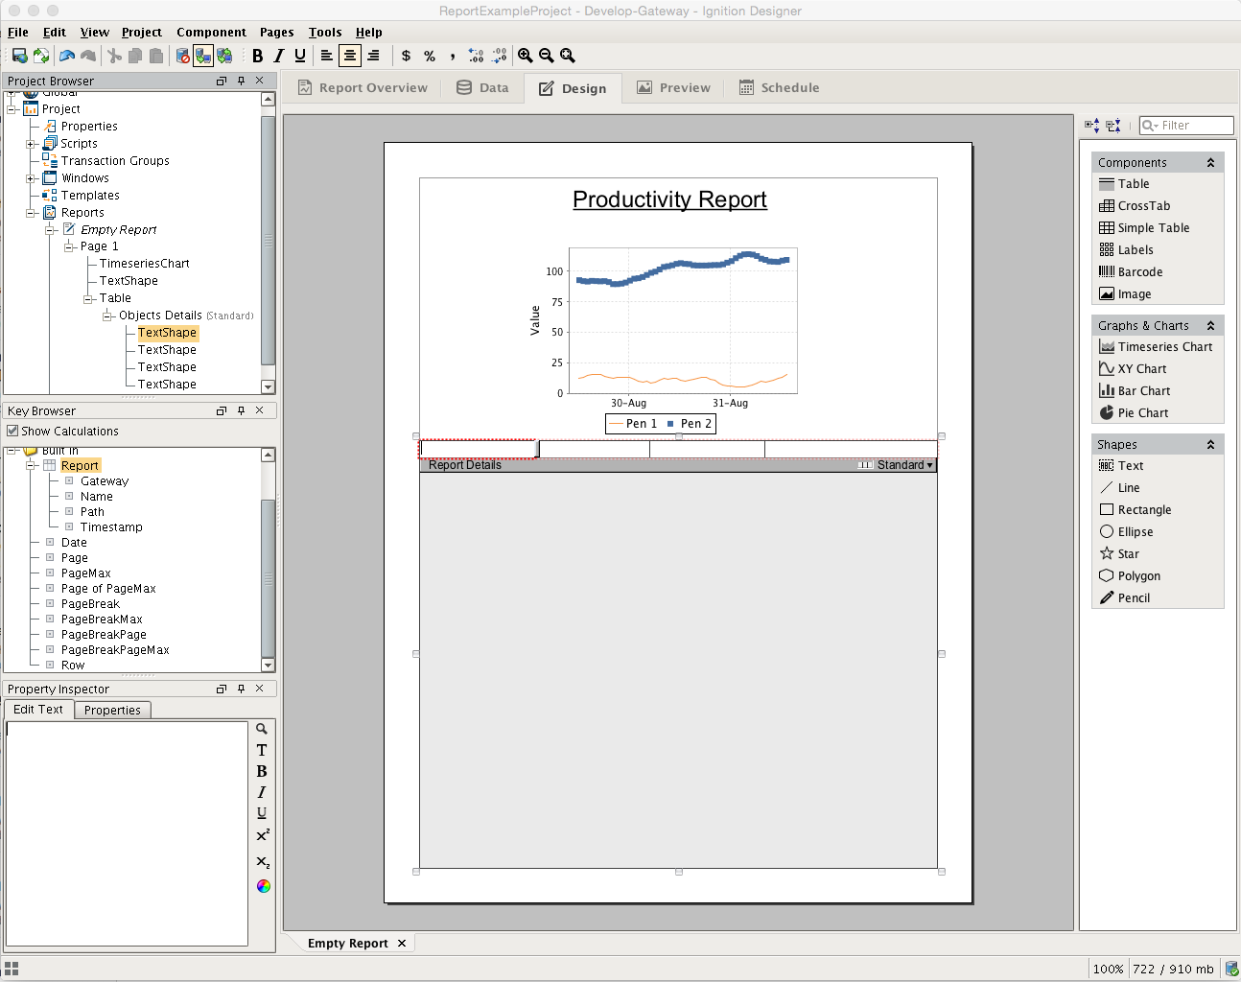The height and width of the screenshot is (982, 1241).
Task: Open the Properties tab in Property Inspector
Action: [112, 711]
